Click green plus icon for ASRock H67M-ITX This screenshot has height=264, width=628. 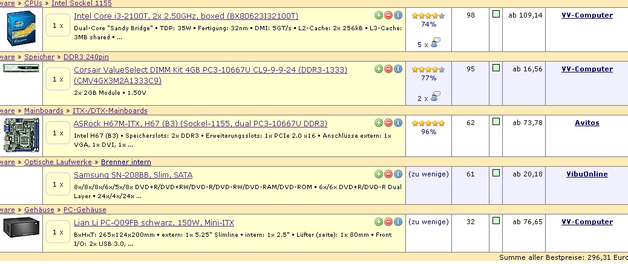click(x=379, y=123)
